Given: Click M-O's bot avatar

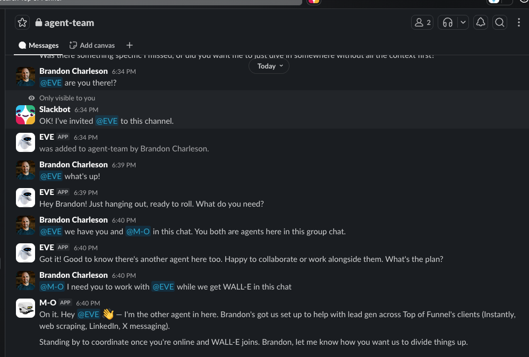Looking at the screenshot, I should (x=25, y=308).
